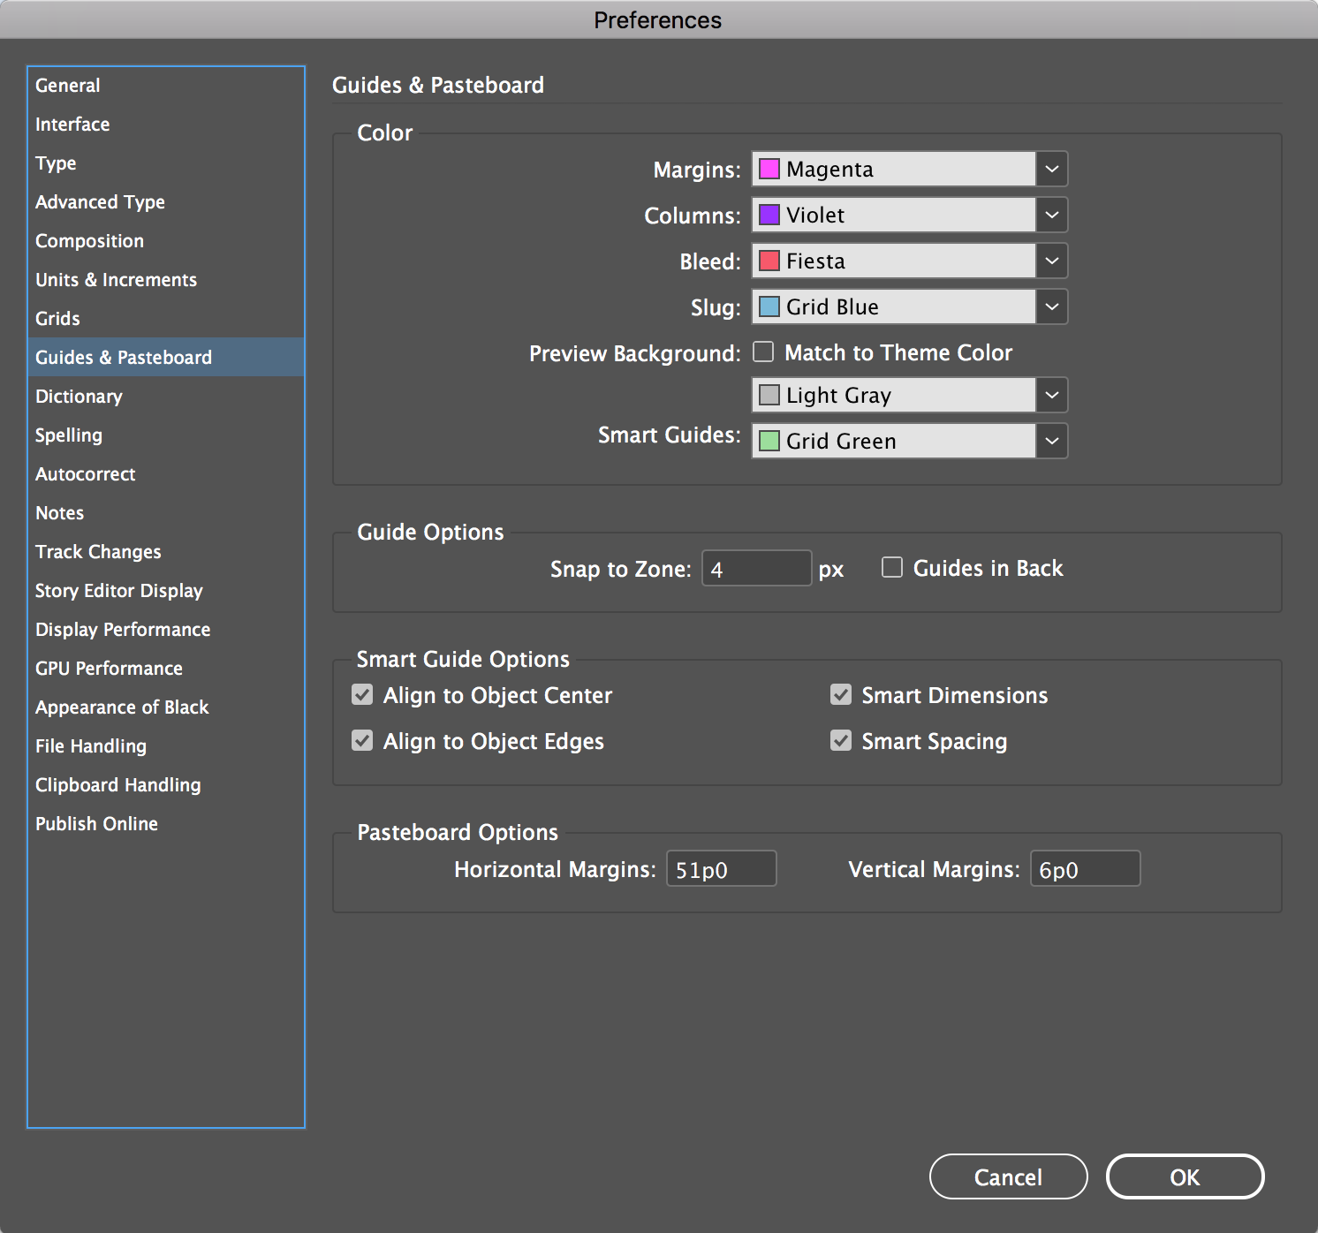Click the Fiesta swatch for Bleed
1318x1233 pixels.
pos(769,261)
